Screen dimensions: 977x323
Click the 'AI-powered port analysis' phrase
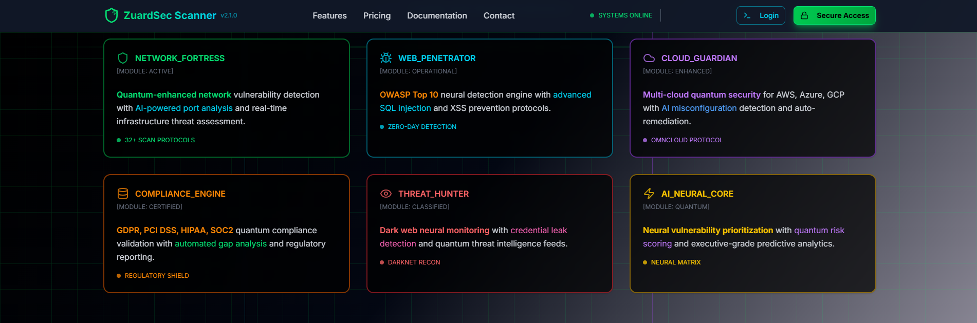coord(184,108)
